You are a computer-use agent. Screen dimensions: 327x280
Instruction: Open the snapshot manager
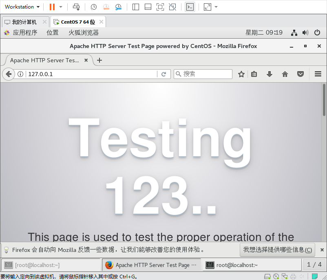coord(117,7)
